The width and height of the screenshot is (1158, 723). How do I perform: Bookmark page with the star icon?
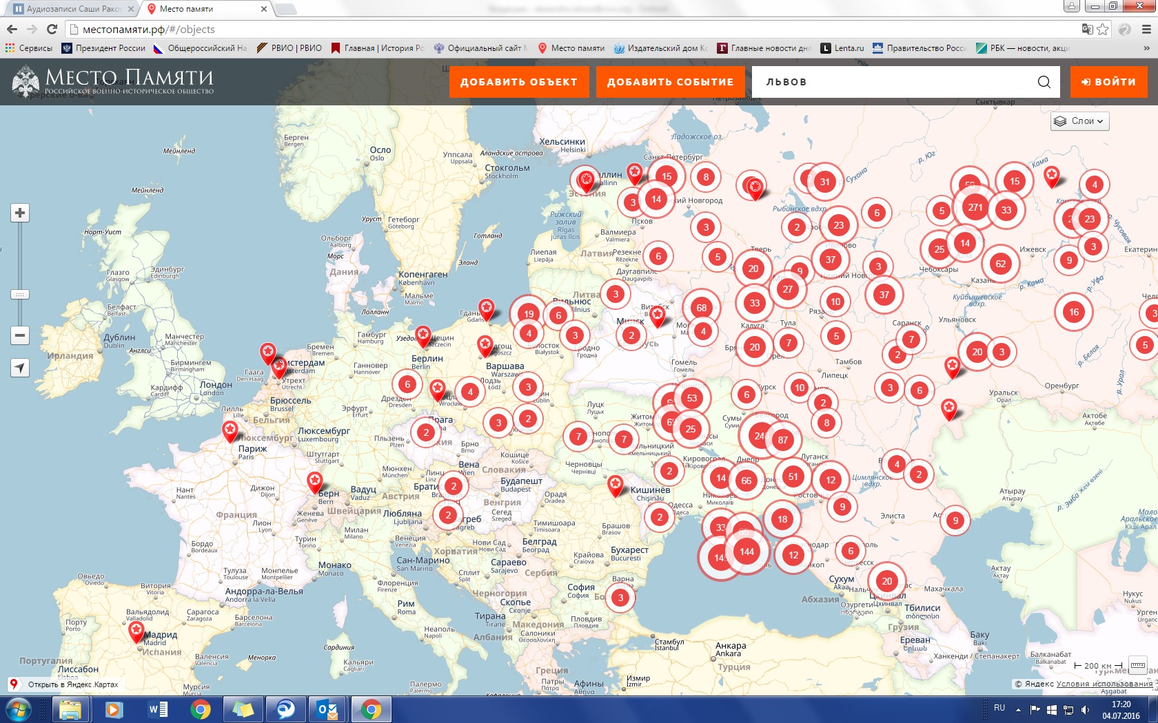pos(1103,29)
